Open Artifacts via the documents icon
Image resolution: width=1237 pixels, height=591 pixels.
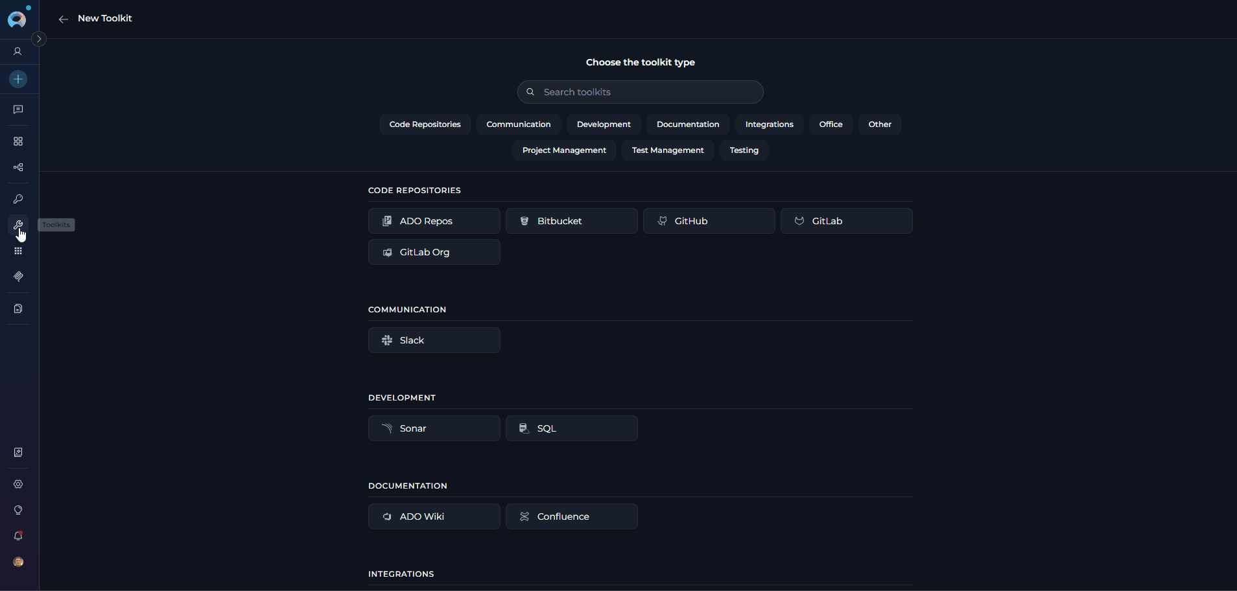18,308
